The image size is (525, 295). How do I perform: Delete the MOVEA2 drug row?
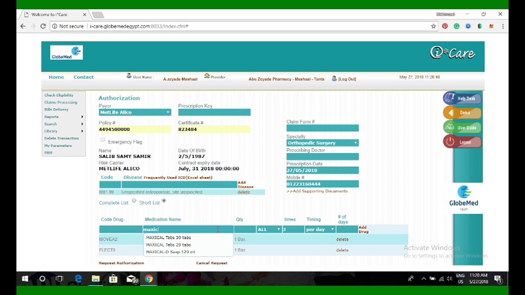pos(342,239)
